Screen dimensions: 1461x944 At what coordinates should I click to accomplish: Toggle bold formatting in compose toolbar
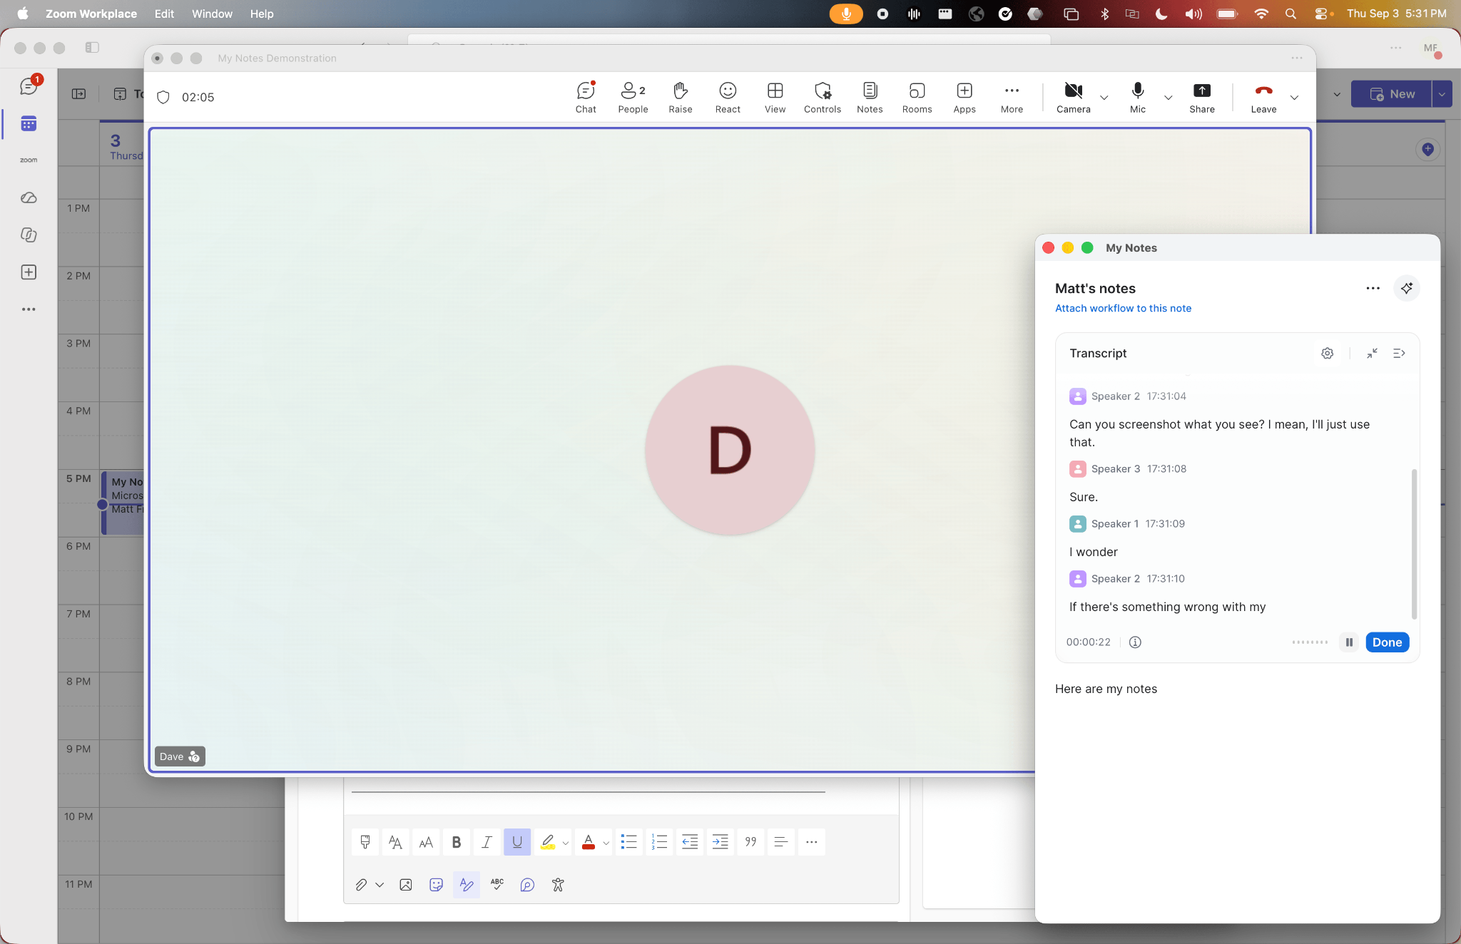[456, 842]
